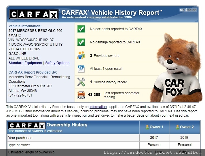Image resolution: width=205 pixels, height=156 pixels.
Task: Click the No damage reported to CARFAX text
Action: click(x=115, y=42)
